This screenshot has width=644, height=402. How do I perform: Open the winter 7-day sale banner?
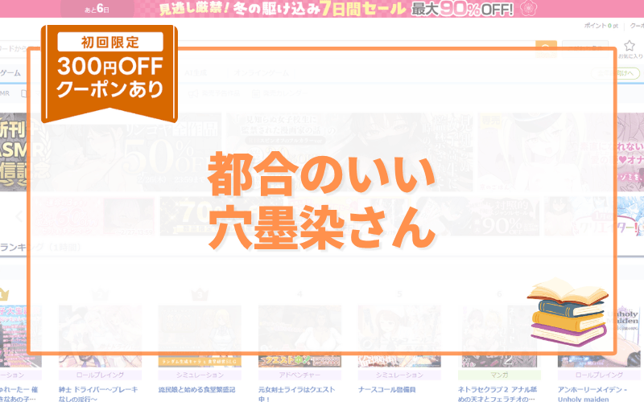click(x=322, y=9)
